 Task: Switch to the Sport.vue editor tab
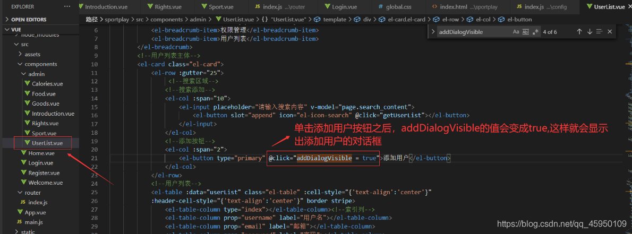tap(220, 7)
